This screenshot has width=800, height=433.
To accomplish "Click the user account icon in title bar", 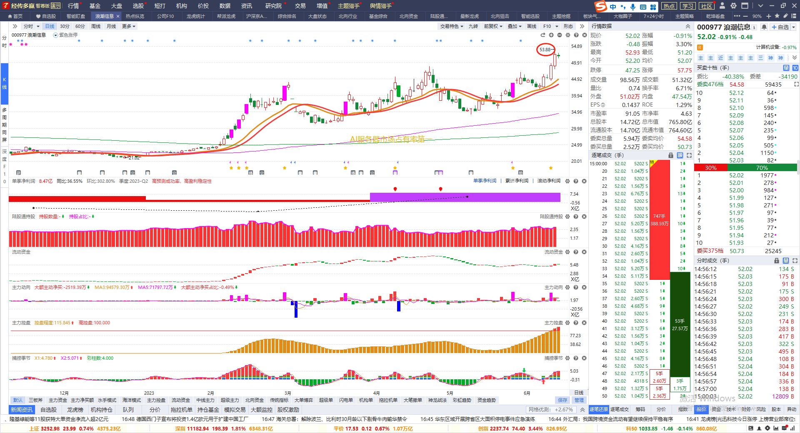I will [x=722, y=6].
